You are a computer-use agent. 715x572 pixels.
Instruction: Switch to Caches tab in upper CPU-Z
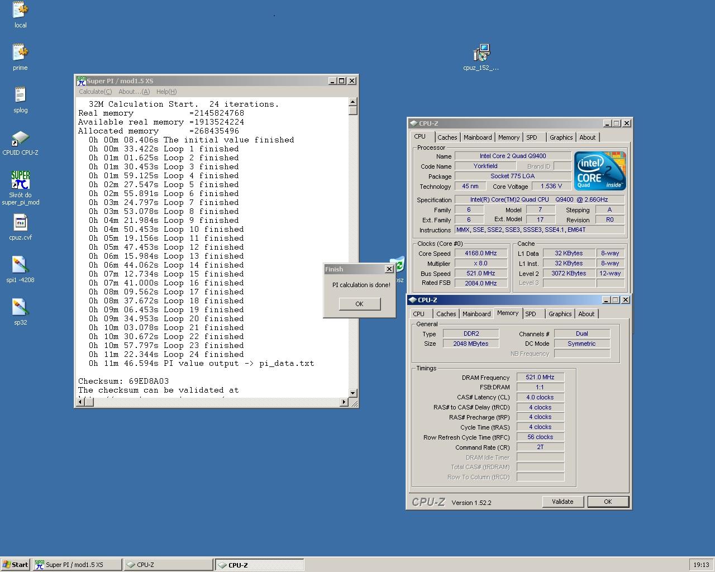pyautogui.click(x=447, y=137)
